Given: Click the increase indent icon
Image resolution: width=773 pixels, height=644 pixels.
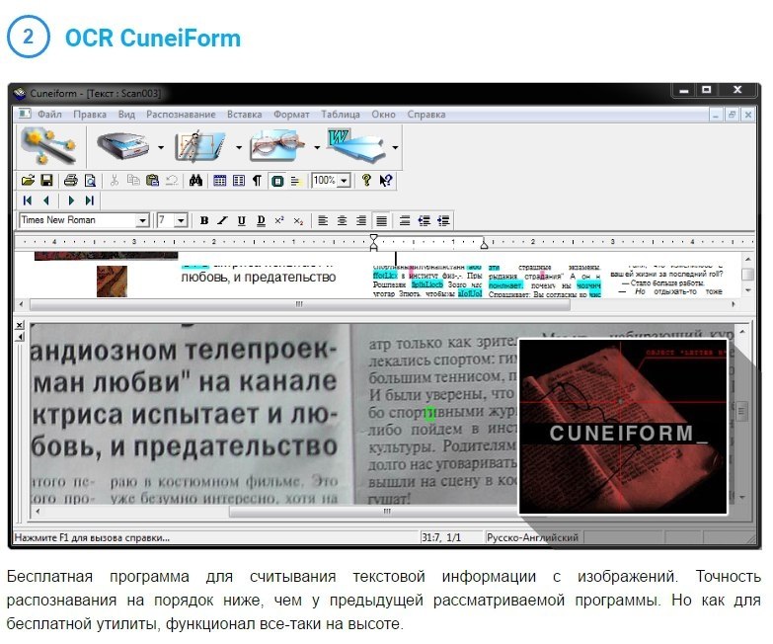Looking at the screenshot, I should click(443, 220).
